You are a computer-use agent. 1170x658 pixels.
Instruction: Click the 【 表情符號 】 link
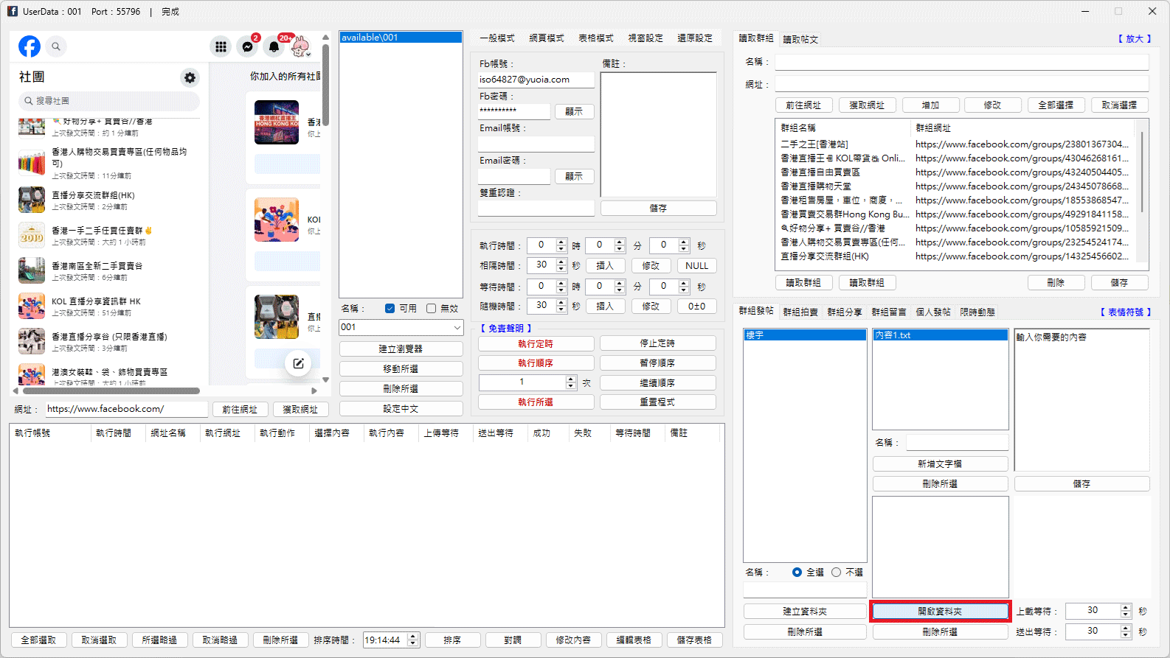coord(1126,312)
